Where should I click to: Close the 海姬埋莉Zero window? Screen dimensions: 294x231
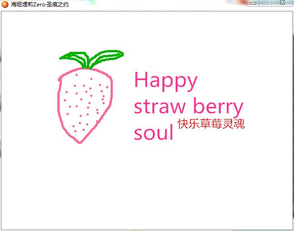(283, 3)
